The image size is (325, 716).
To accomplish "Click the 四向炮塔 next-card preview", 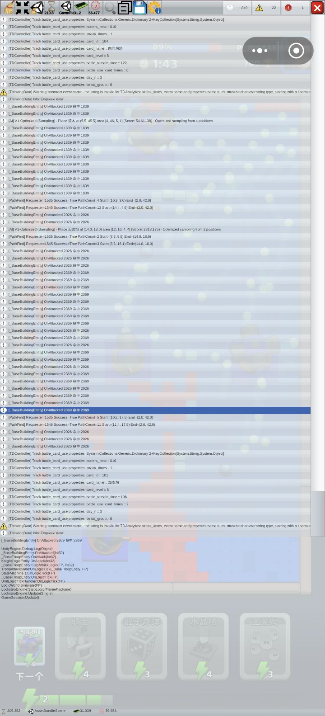I will [x=30, y=646].
